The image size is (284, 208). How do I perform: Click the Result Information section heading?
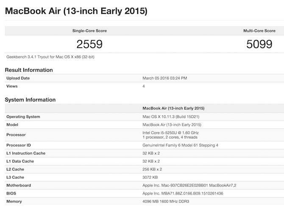pos(29,70)
